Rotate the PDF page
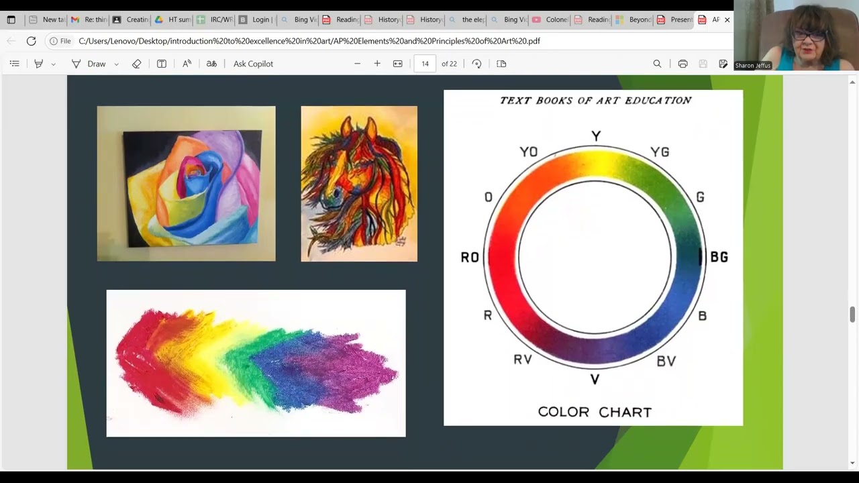This screenshot has height=483, width=859. [476, 64]
